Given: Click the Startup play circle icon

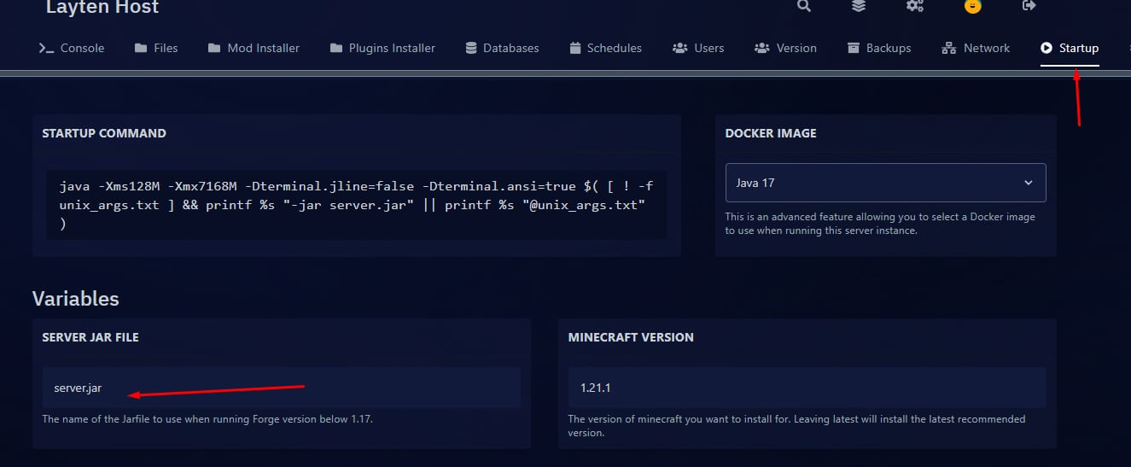Looking at the screenshot, I should coord(1046,48).
